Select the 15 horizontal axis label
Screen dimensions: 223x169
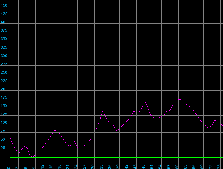click(x=51, y=167)
